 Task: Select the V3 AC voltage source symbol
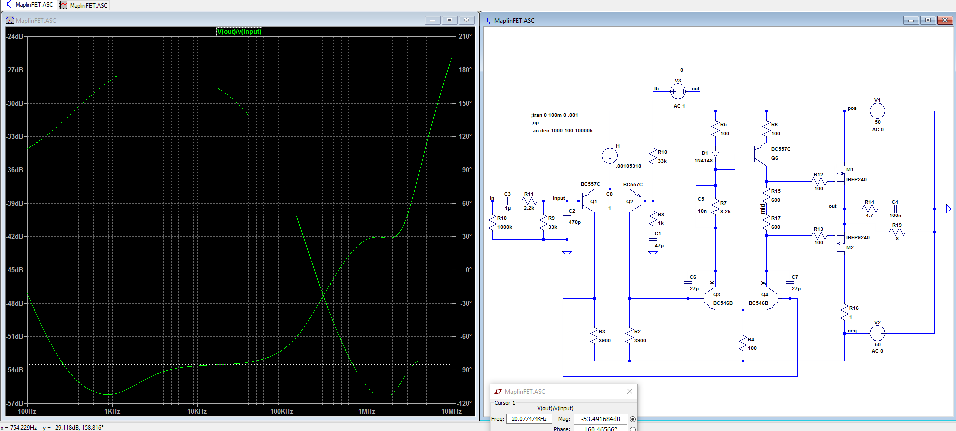pyautogui.click(x=678, y=91)
